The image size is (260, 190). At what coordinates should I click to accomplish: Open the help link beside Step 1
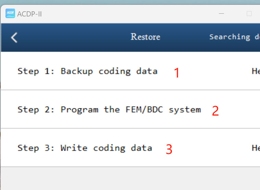[256, 71]
